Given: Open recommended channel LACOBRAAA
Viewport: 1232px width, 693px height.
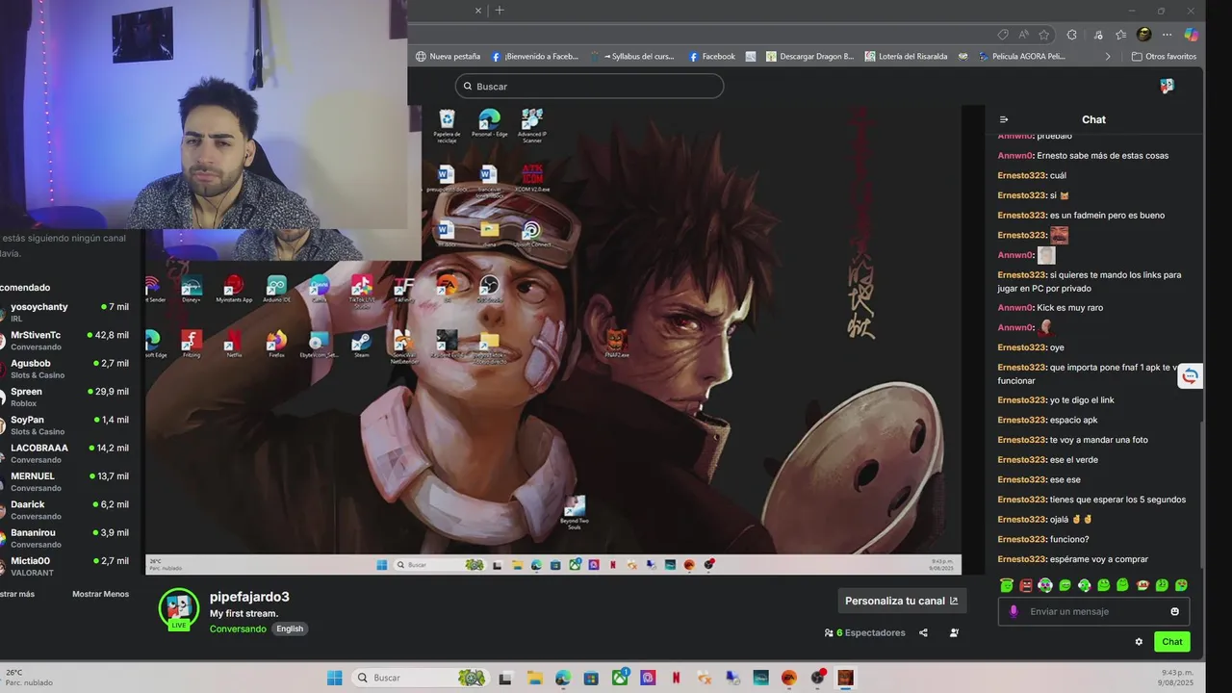Looking at the screenshot, I should click(x=64, y=452).
